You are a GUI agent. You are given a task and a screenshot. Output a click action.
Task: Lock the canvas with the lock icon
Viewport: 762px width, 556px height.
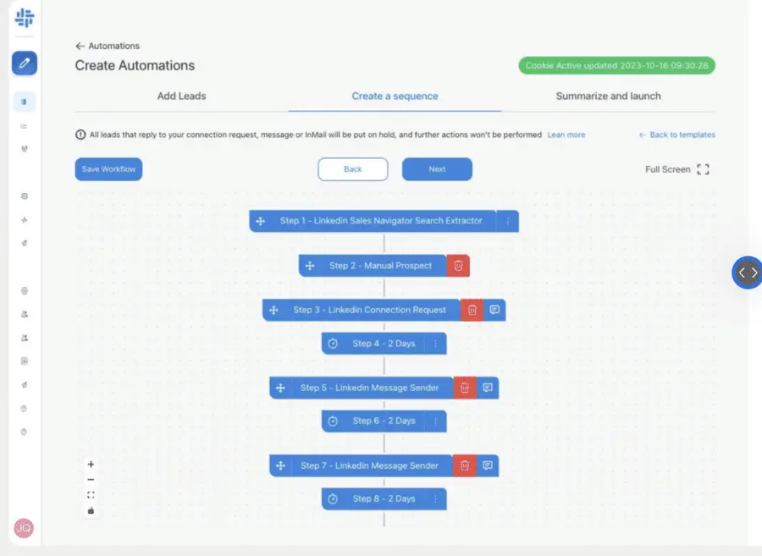[91, 511]
